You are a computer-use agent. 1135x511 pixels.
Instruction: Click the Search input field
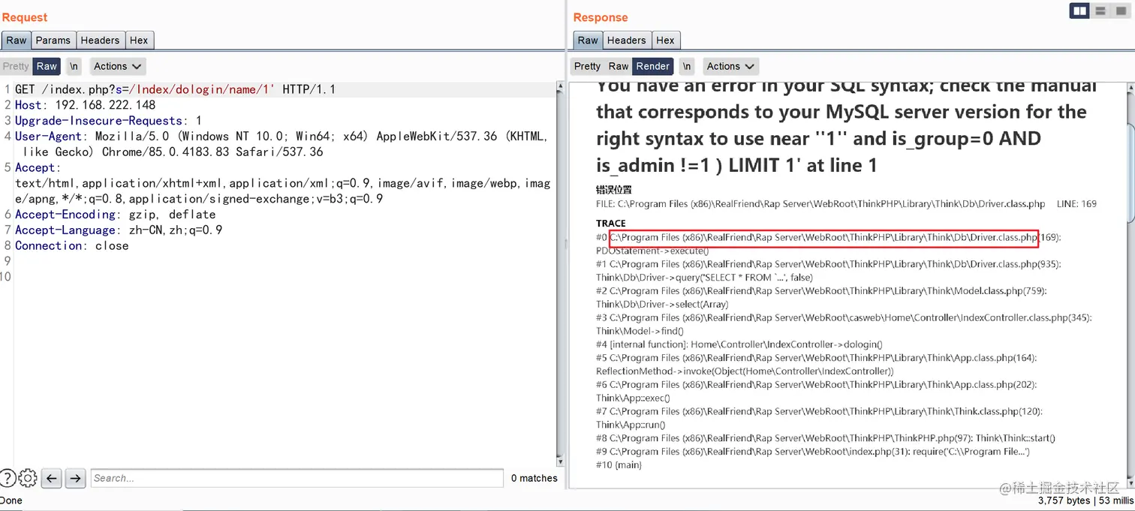click(x=297, y=478)
